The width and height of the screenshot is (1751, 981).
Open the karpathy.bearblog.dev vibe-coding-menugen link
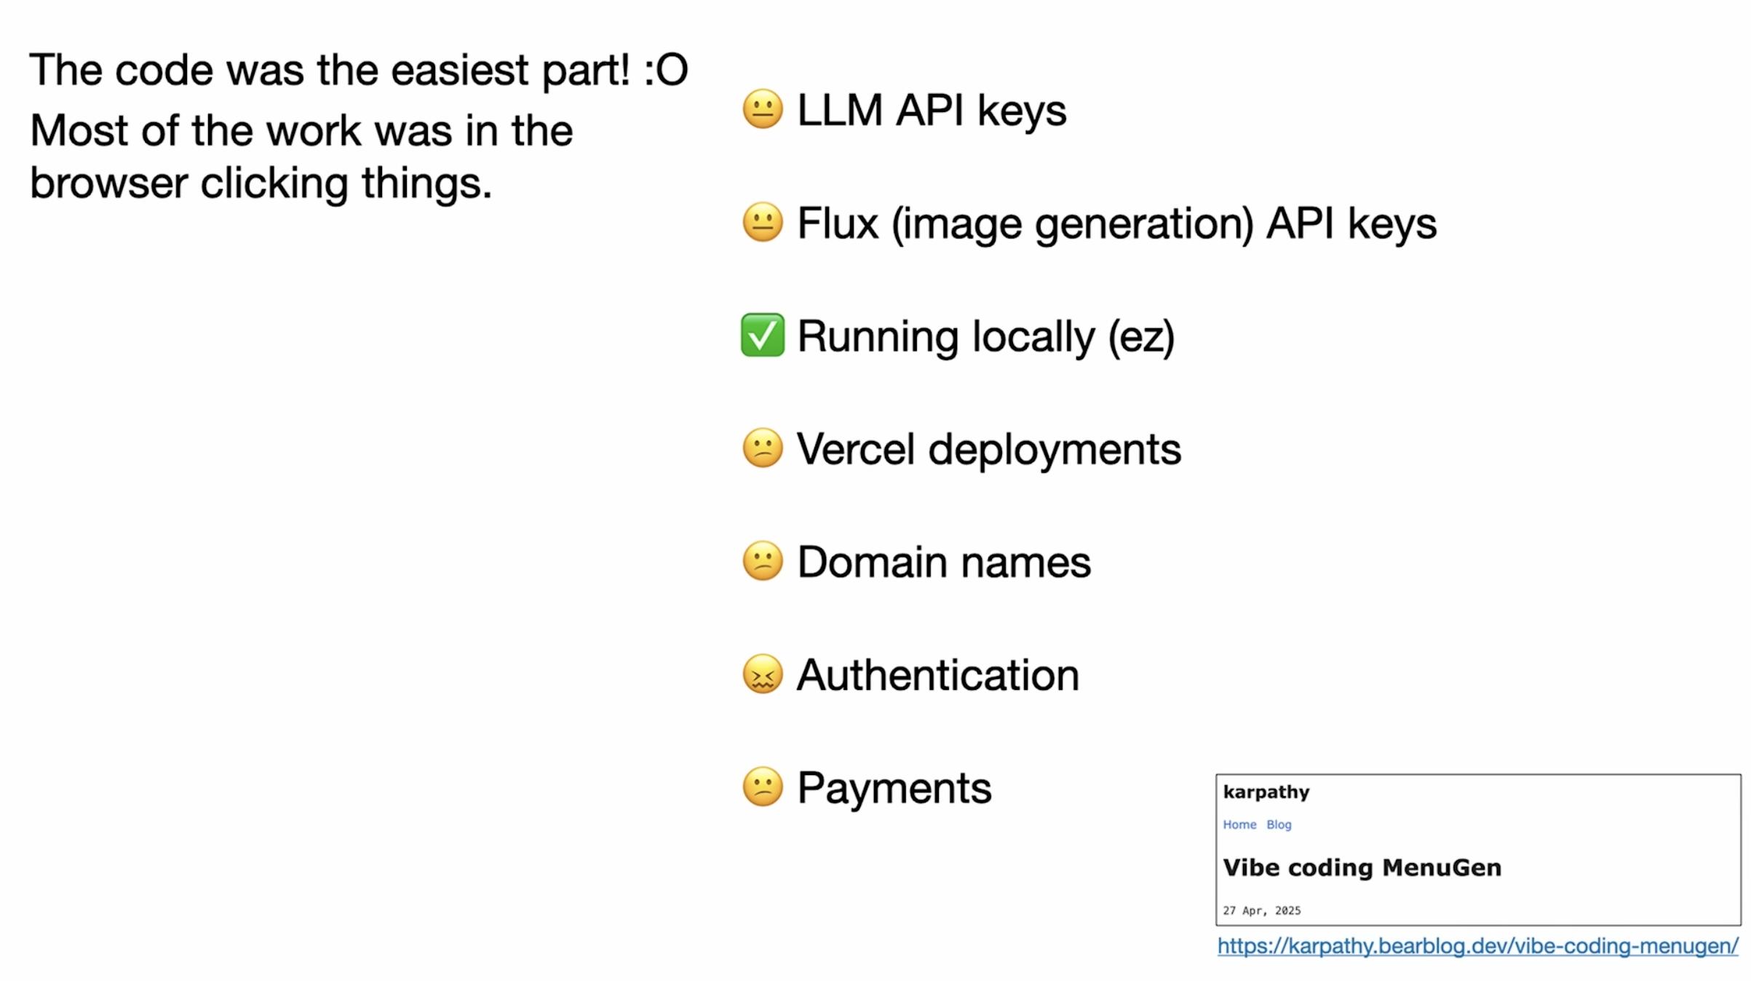[x=1477, y=946]
